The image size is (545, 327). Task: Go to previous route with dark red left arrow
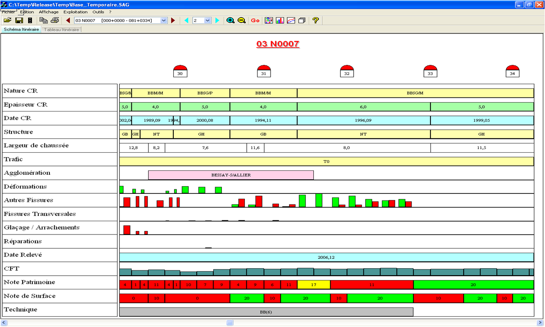tap(68, 20)
